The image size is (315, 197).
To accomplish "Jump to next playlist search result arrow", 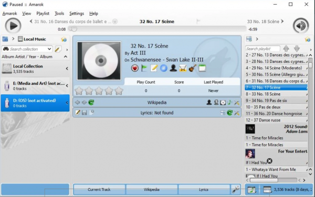I will (x=297, y=49).
